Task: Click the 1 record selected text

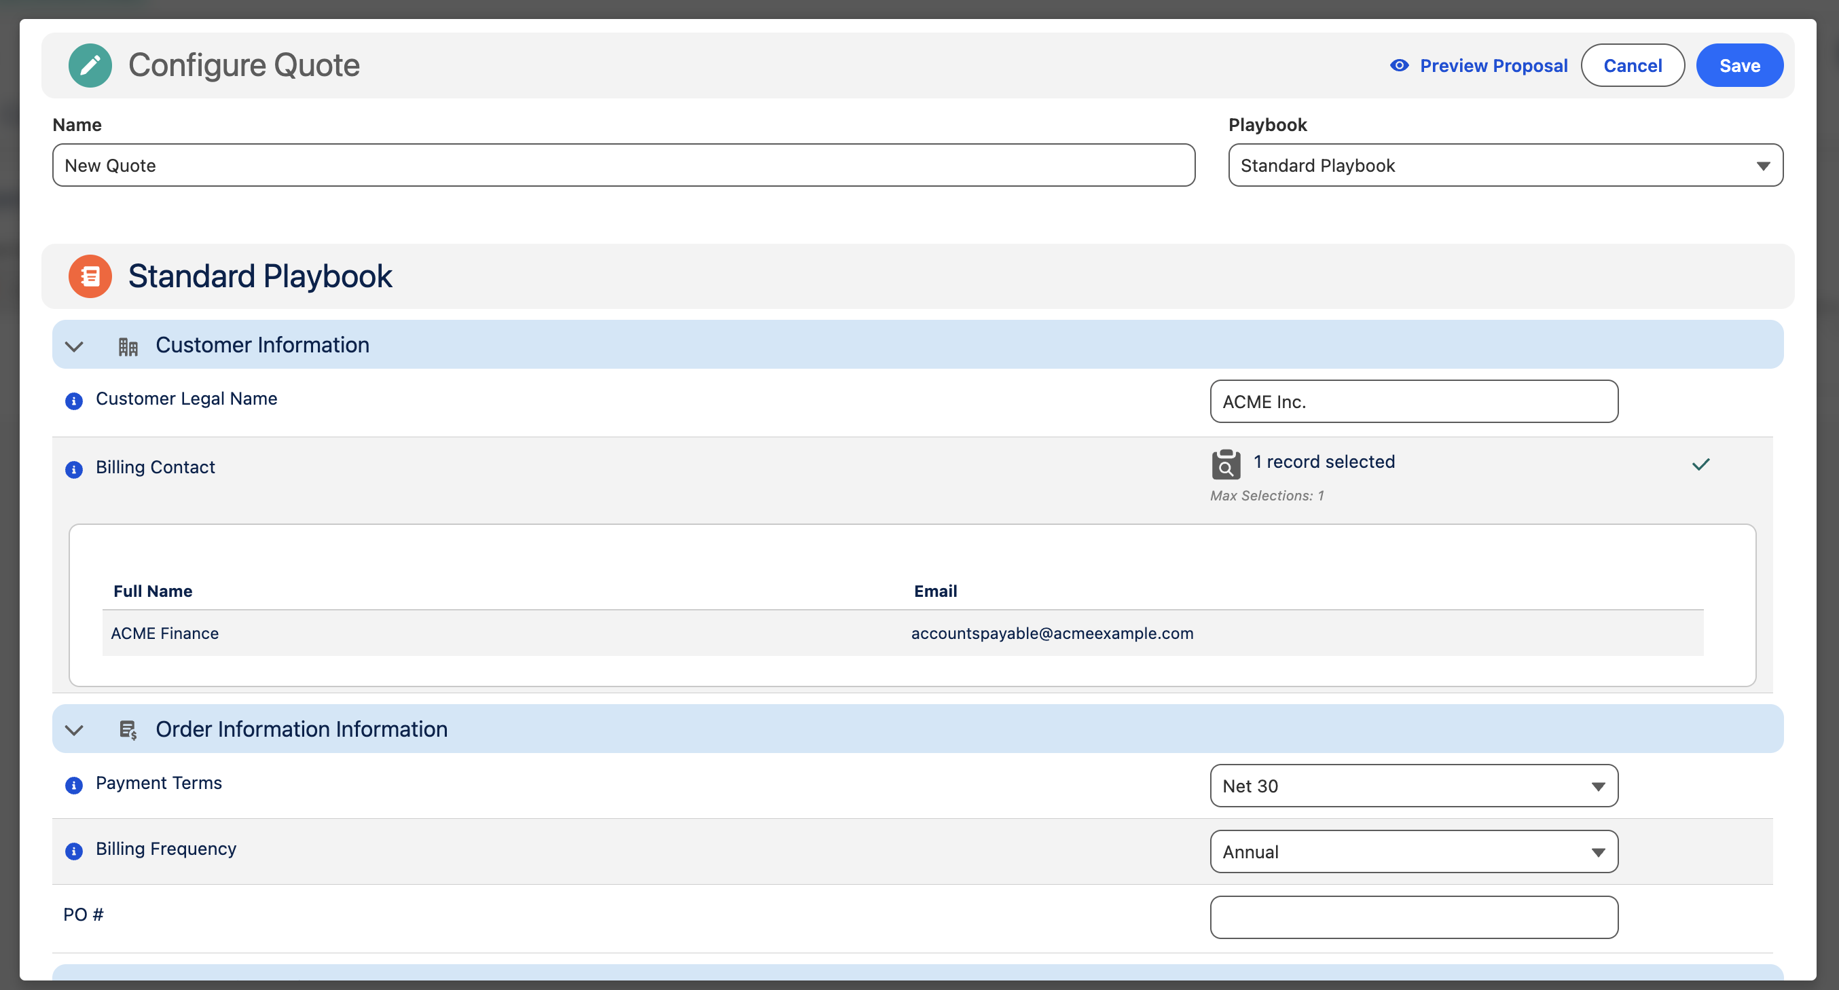Action: [x=1324, y=462]
